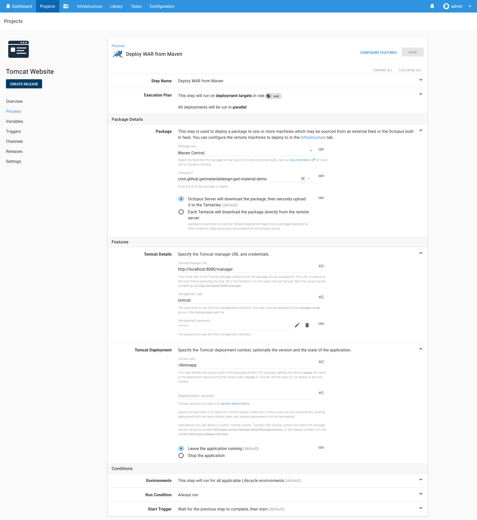Expand the Step Name section
This screenshot has height=520, width=477.
coord(421,80)
